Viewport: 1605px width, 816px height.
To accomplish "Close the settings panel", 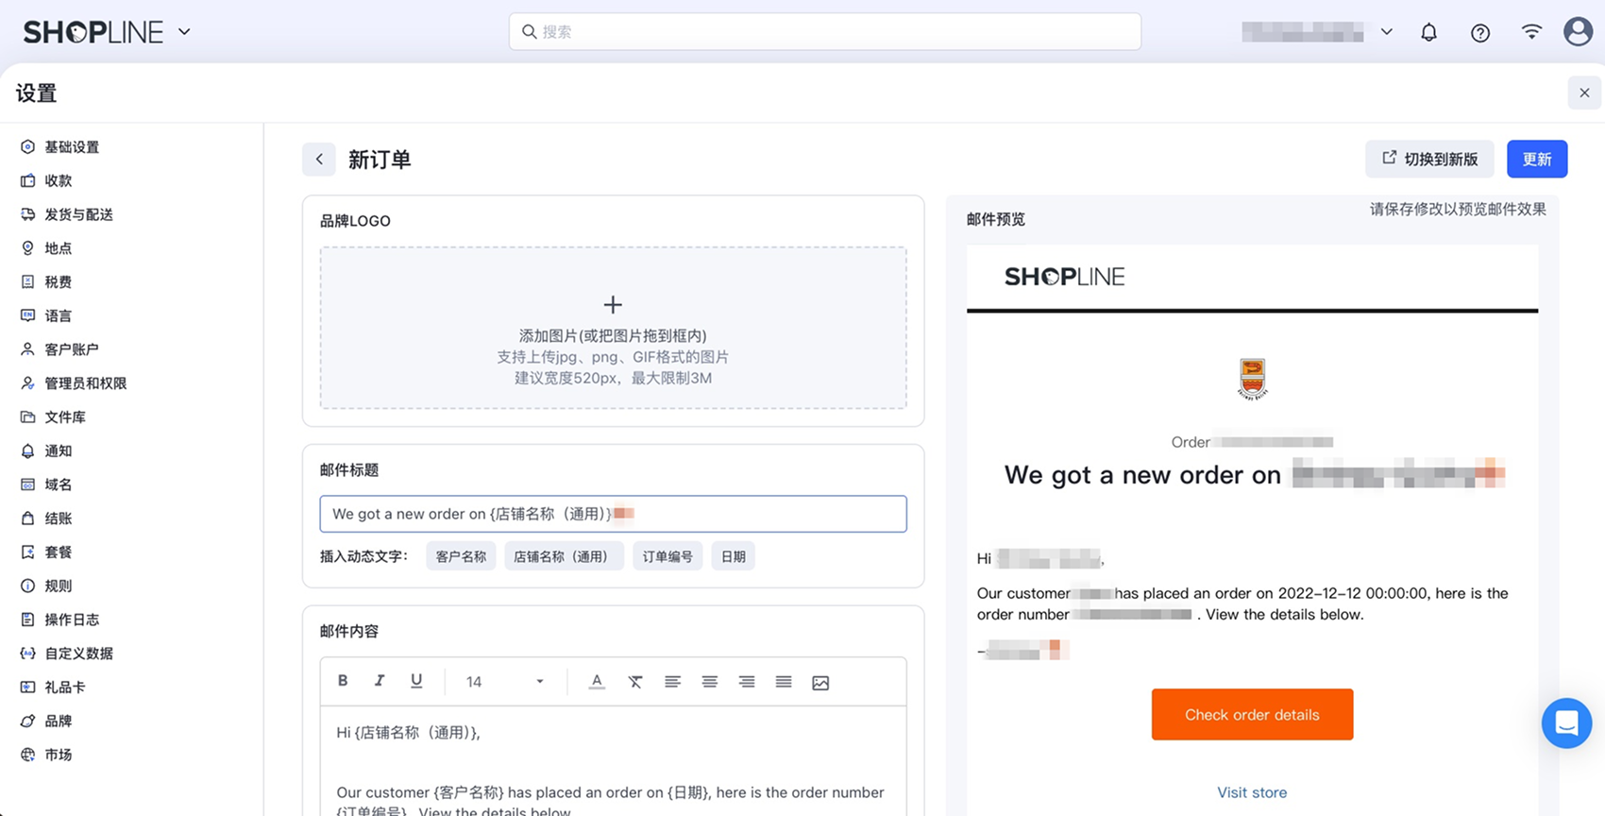I will point(1584,93).
